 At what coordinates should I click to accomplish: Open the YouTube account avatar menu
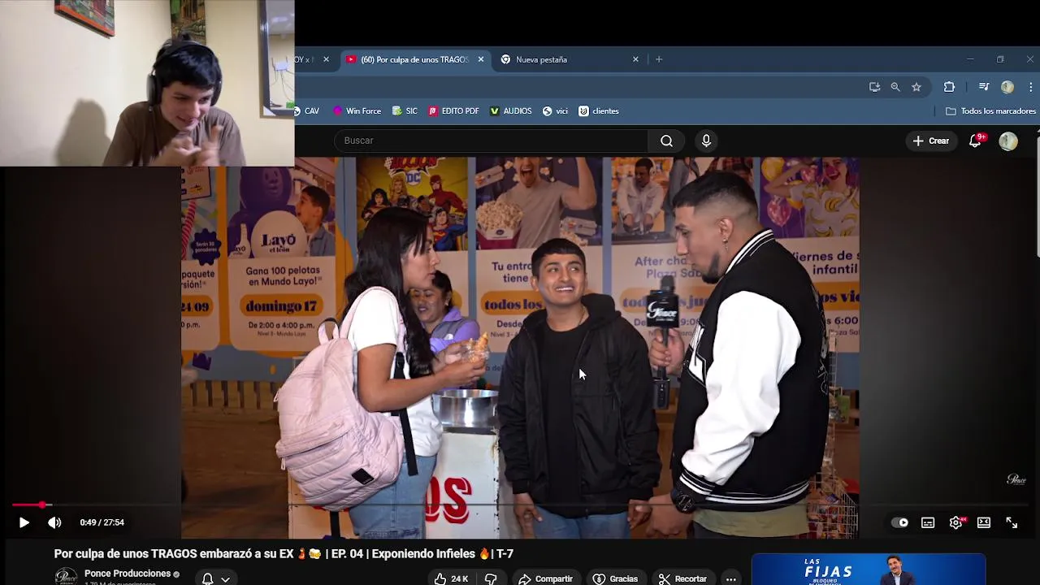[x=1008, y=141]
